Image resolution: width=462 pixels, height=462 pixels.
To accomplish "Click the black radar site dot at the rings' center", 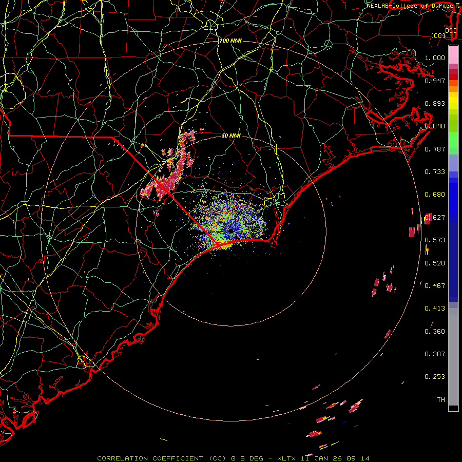I will click(x=231, y=230).
